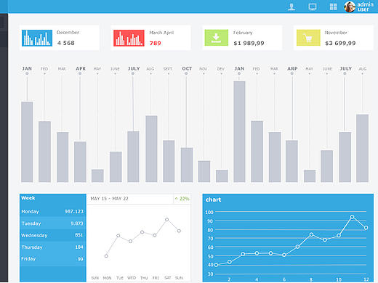Click the ARP timeline marker
The height and width of the screenshot is (283, 378).
(292, 73)
